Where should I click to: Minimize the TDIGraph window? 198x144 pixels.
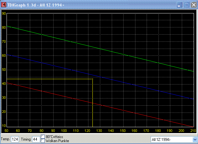click(x=179, y=5)
